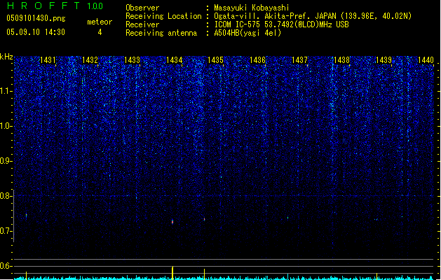Click the 1.0 kHz frequency axis label
The height and width of the screenshot is (280, 441).
click(6, 126)
